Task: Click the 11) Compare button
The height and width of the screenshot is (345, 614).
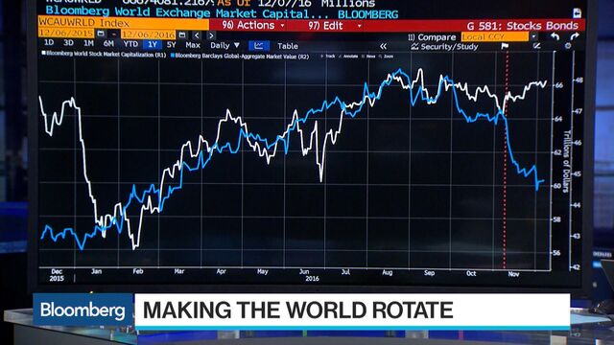Action: (432, 37)
